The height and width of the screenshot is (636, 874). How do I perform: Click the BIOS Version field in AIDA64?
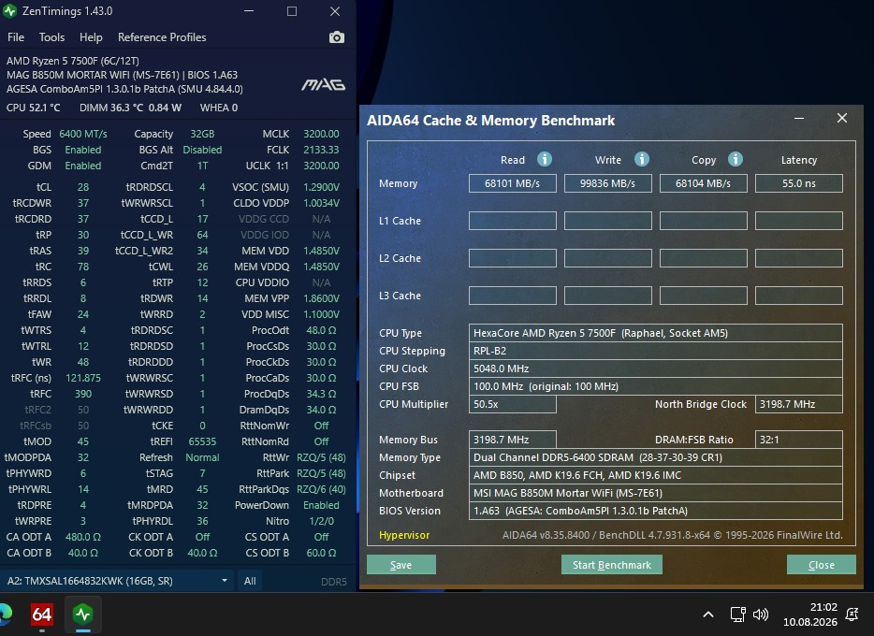click(655, 511)
